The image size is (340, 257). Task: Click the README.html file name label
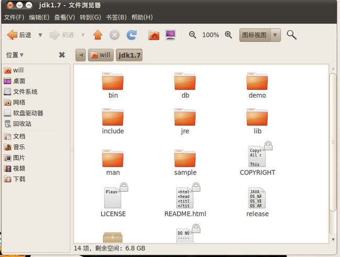[185, 214]
